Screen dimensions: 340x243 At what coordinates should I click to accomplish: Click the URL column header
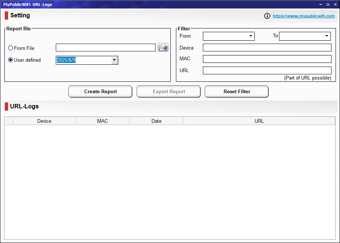coord(259,121)
